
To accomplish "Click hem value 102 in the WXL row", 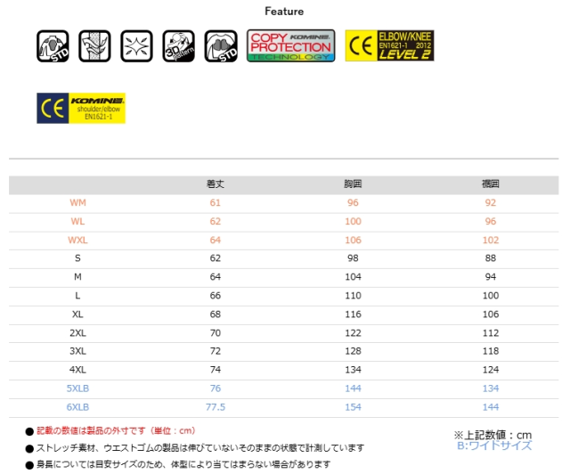I will point(491,240).
